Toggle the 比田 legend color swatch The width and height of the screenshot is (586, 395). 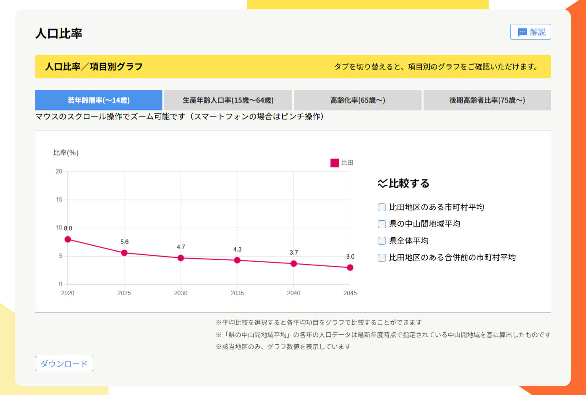[x=335, y=163]
